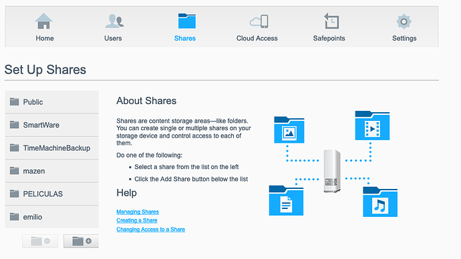The height and width of the screenshot is (259, 461).
Task: Click the Public share folder icon
Action: click(15, 101)
